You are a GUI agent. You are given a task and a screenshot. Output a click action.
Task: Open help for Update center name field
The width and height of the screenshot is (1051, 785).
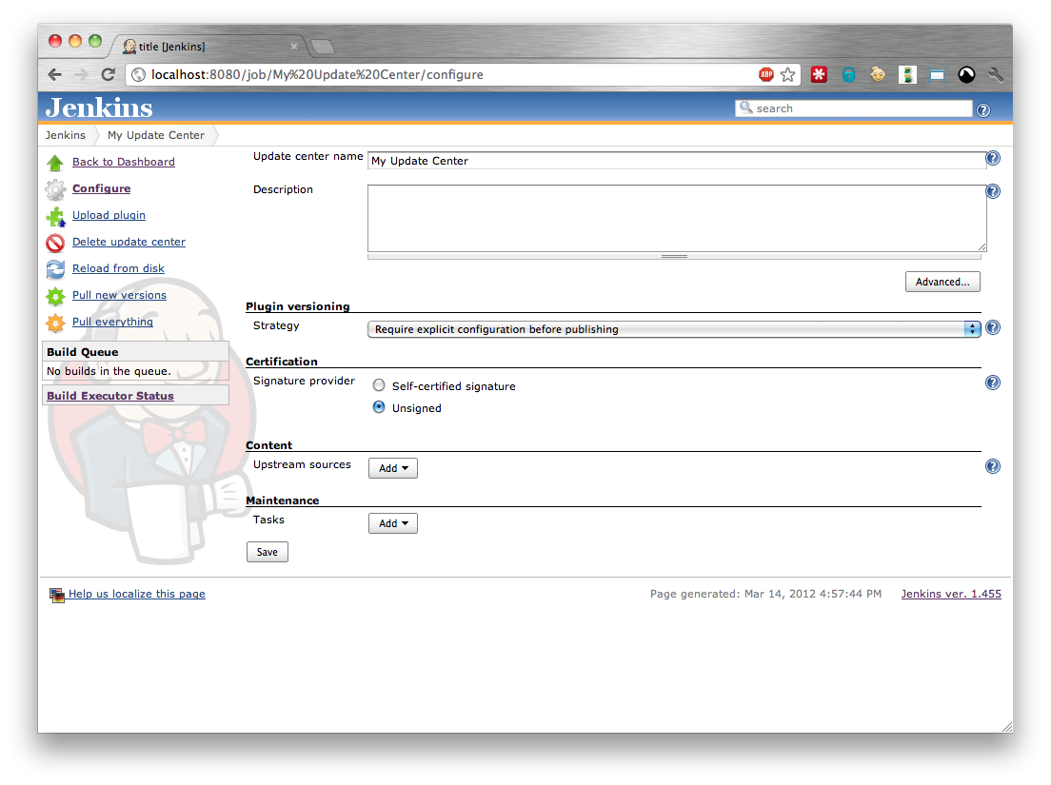pyautogui.click(x=993, y=158)
